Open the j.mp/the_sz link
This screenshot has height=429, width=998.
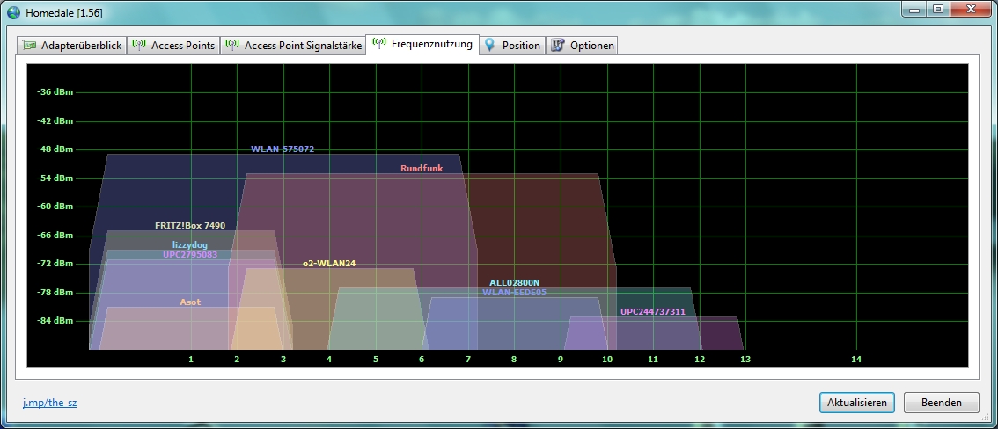[49, 403]
